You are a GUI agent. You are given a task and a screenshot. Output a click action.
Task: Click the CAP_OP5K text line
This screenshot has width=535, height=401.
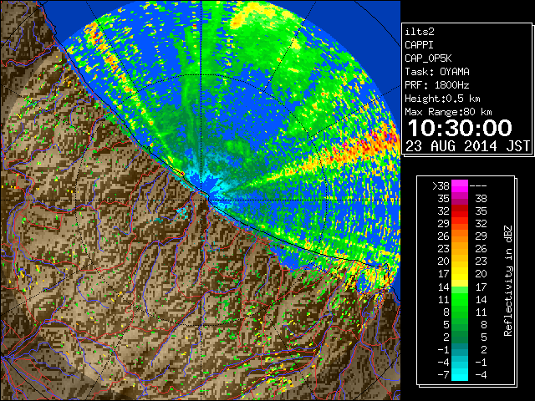coord(428,58)
